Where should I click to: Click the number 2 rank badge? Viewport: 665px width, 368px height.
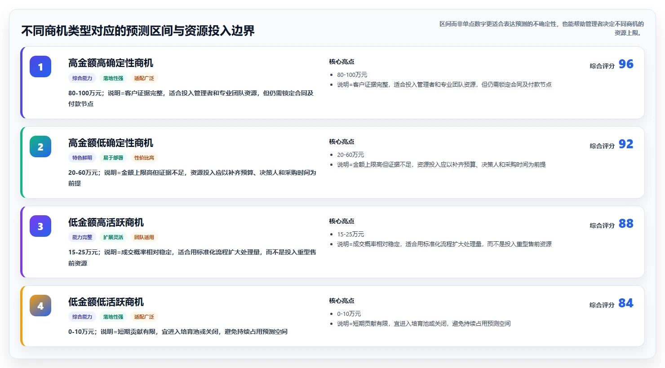40,146
